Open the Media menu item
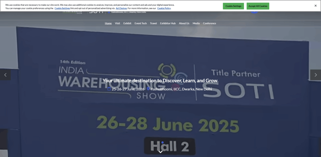 pos(196,23)
